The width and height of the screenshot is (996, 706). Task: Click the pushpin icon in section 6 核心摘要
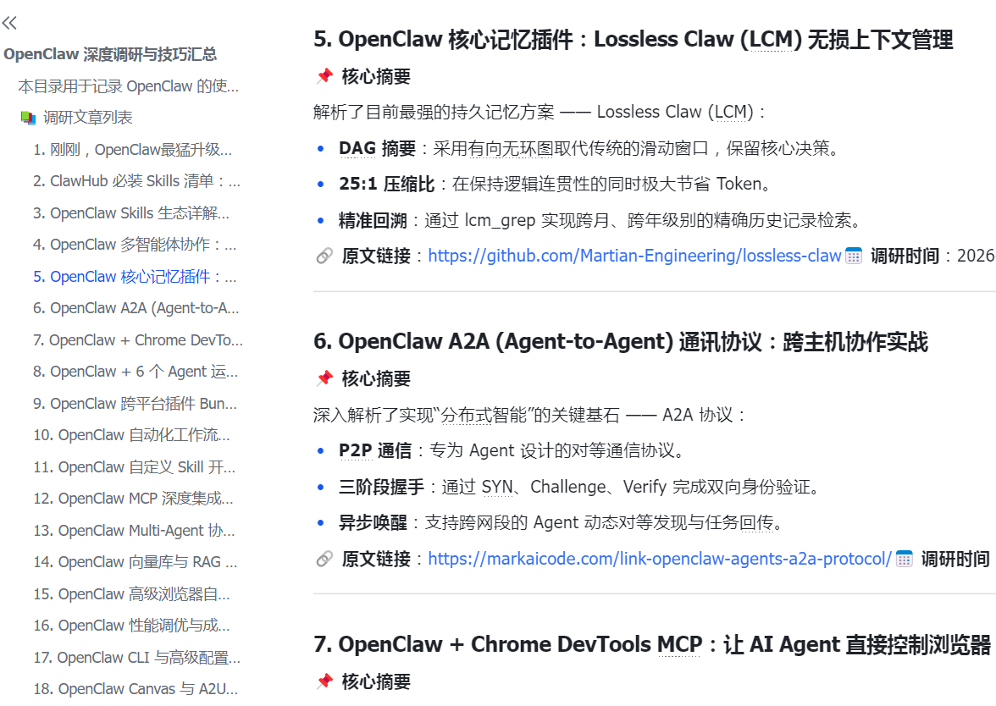pos(324,378)
